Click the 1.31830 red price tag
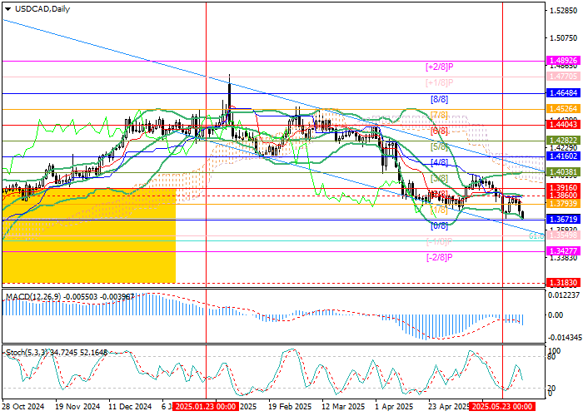This screenshot has width=583, height=416. tap(557, 284)
